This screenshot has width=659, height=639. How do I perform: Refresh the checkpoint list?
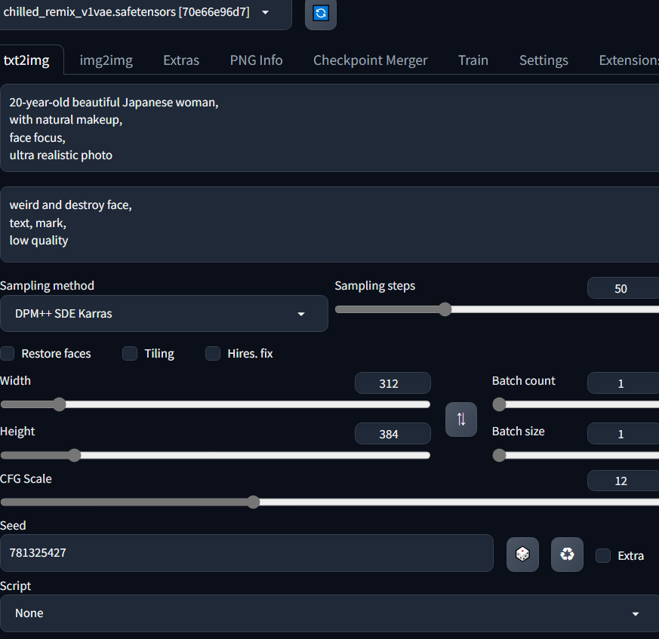pos(321,13)
